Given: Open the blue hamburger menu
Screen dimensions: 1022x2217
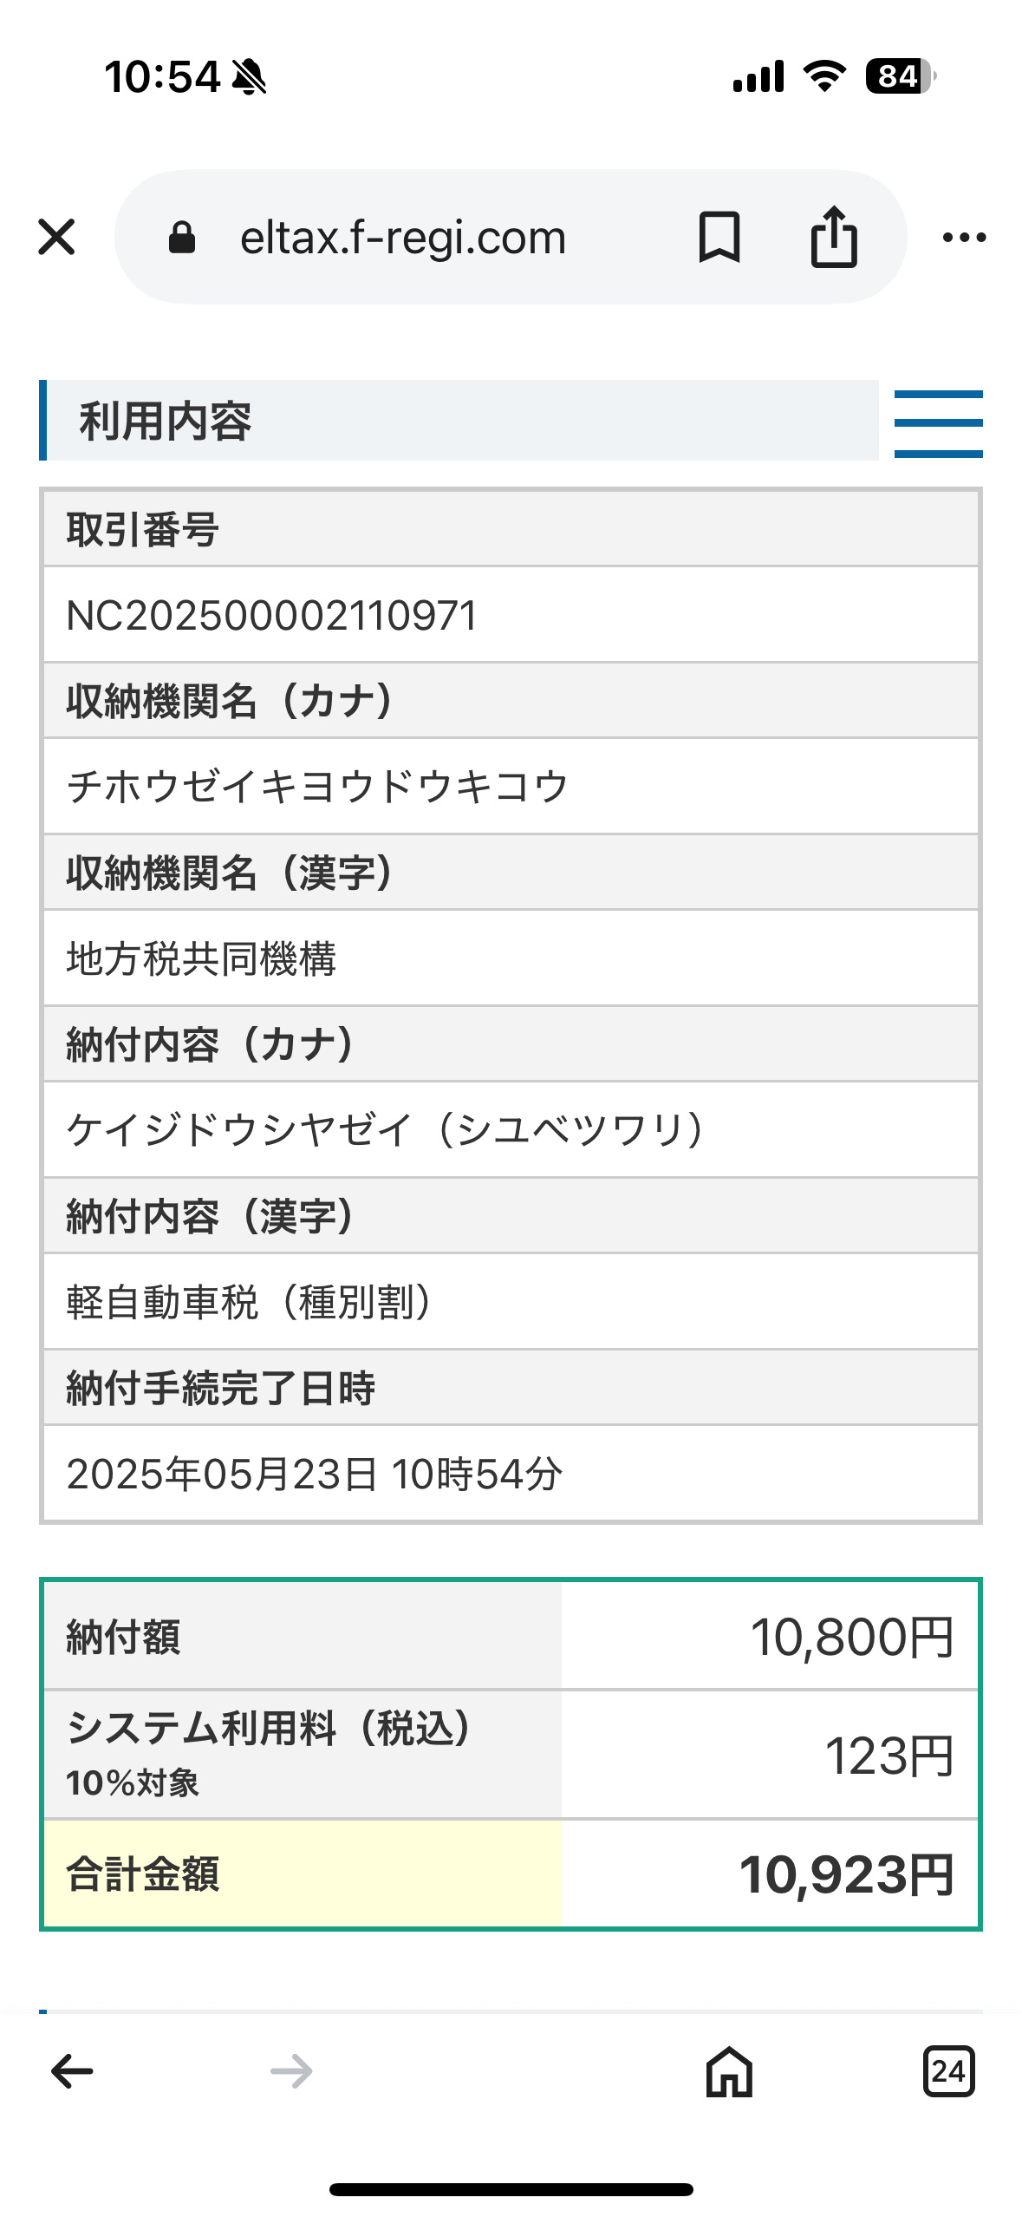Looking at the screenshot, I should point(938,423).
